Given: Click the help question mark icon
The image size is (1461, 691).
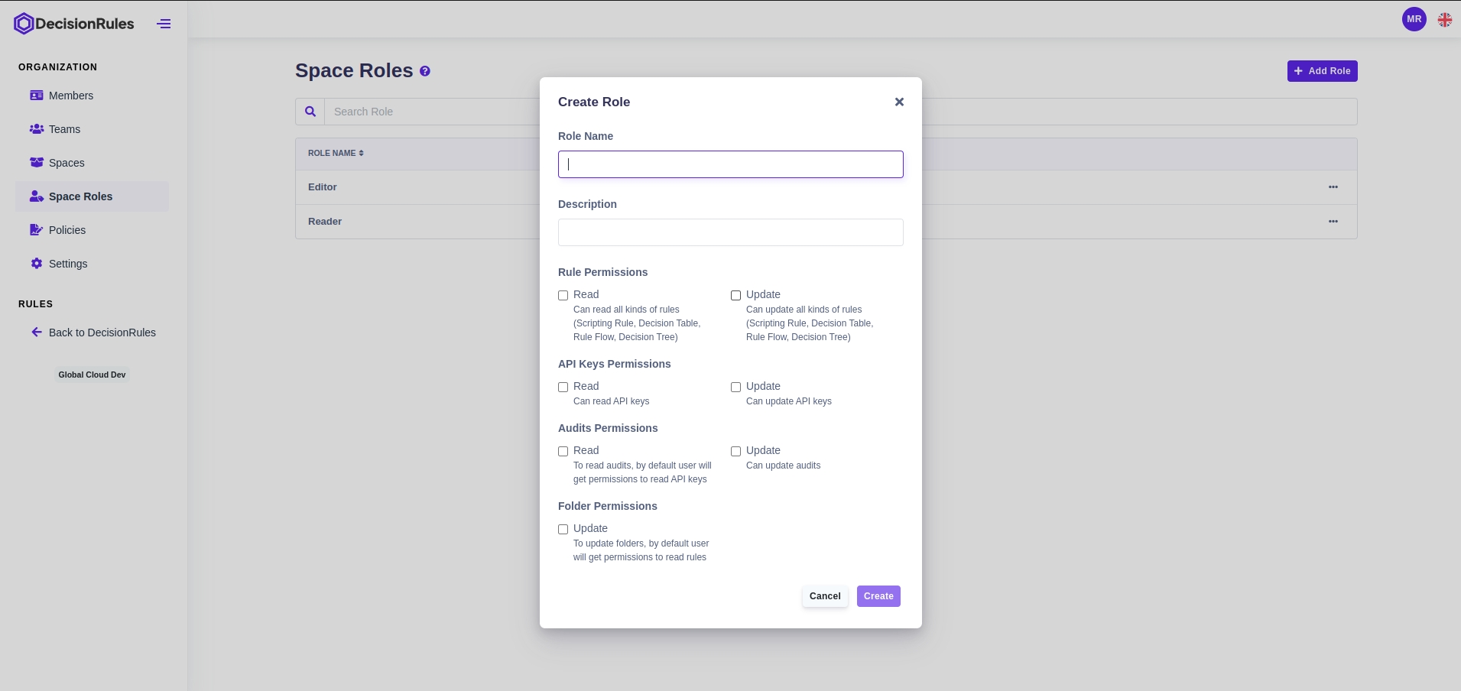Looking at the screenshot, I should point(425,71).
